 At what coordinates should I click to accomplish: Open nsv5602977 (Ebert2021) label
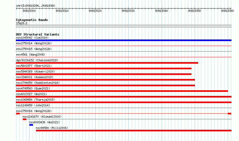click(x=34, y=66)
